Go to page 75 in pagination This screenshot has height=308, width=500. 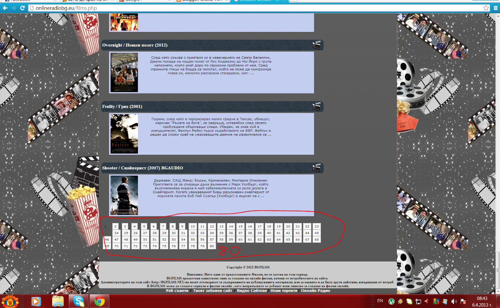click(x=164, y=246)
